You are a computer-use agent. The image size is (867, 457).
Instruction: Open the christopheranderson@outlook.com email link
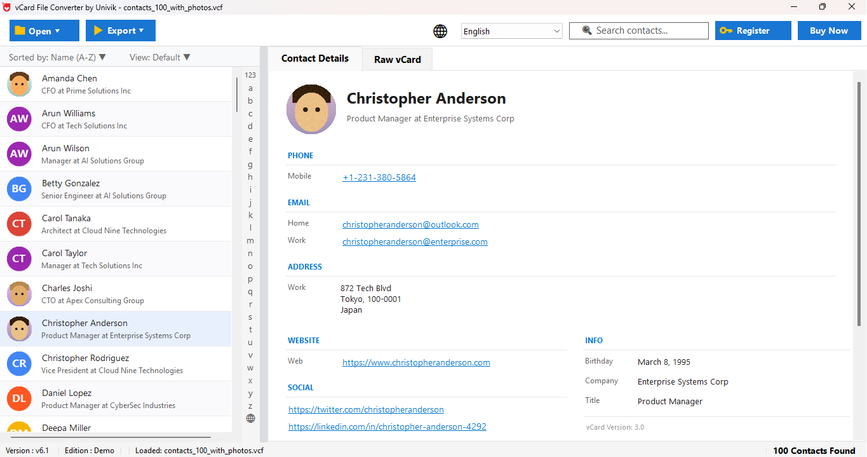(x=410, y=224)
